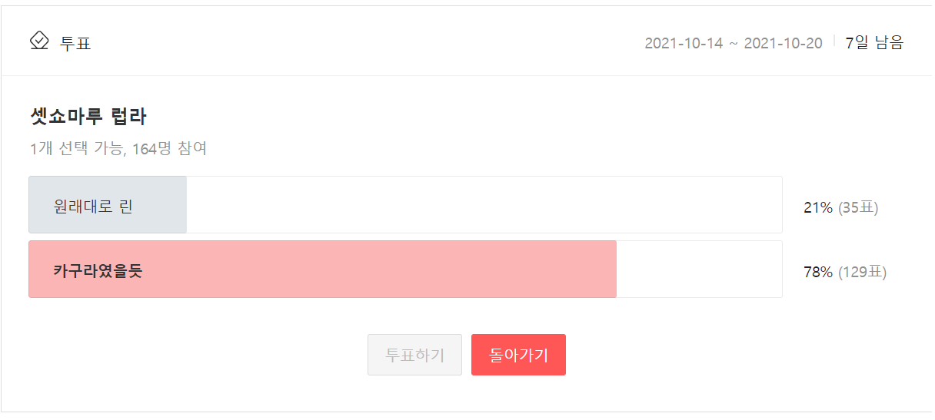Click the (129표) vote count
The width and height of the screenshot is (935, 420).
click(x=862, y=272)
